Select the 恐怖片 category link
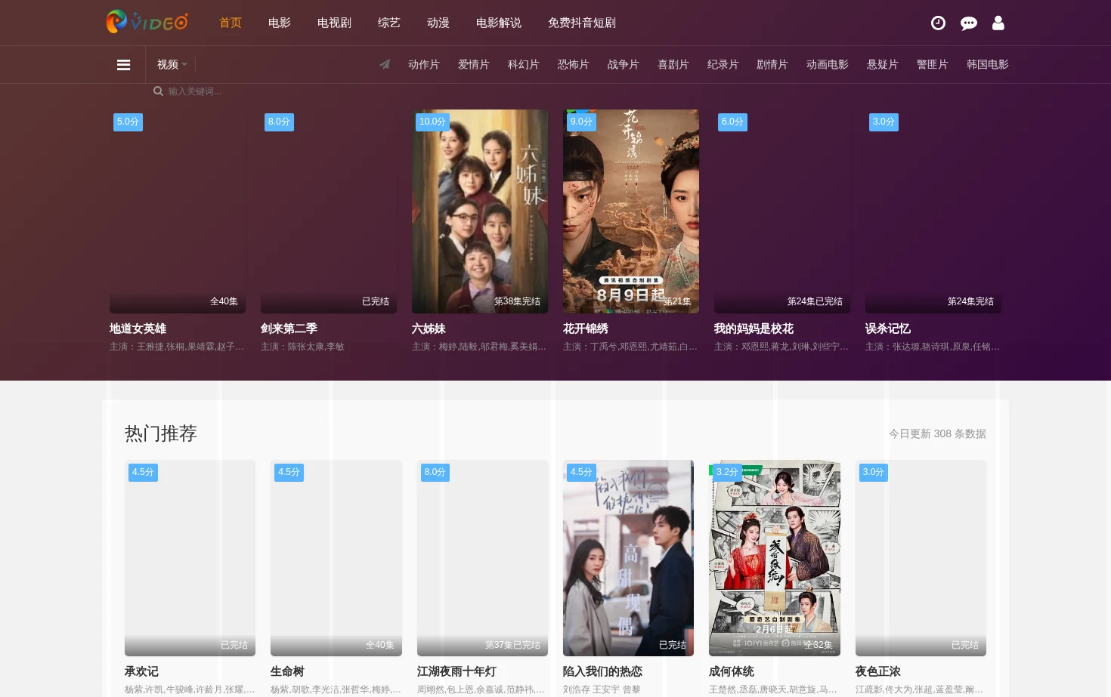Viewport: 1111px width, 697px height. 574,65
